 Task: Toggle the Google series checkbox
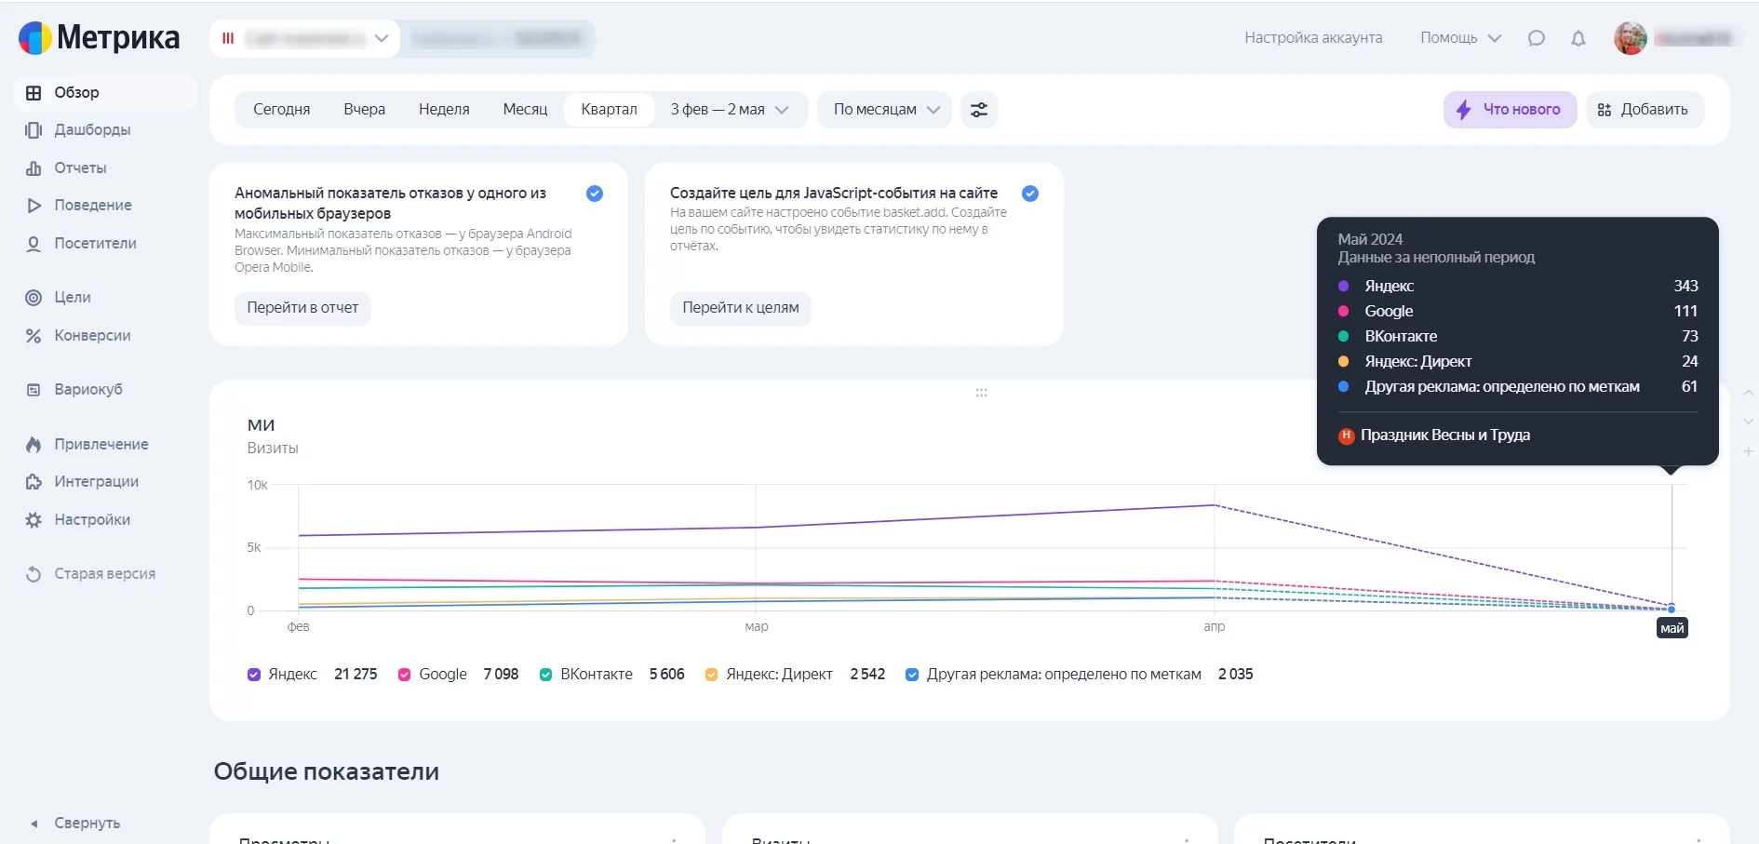click(405, 675)
